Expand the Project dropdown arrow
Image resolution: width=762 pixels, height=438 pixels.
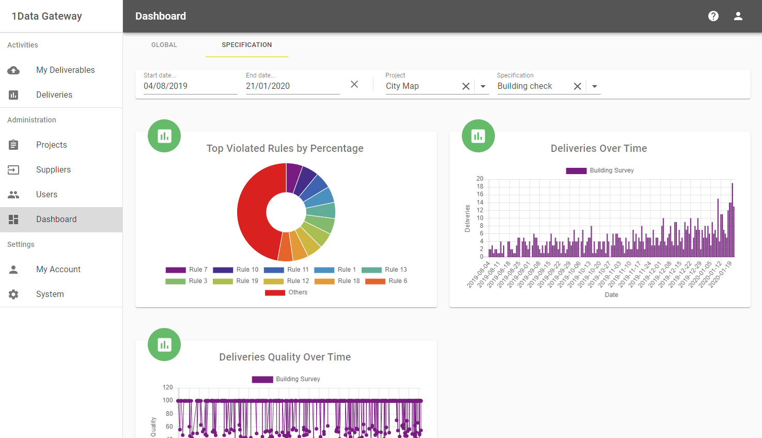483,86
